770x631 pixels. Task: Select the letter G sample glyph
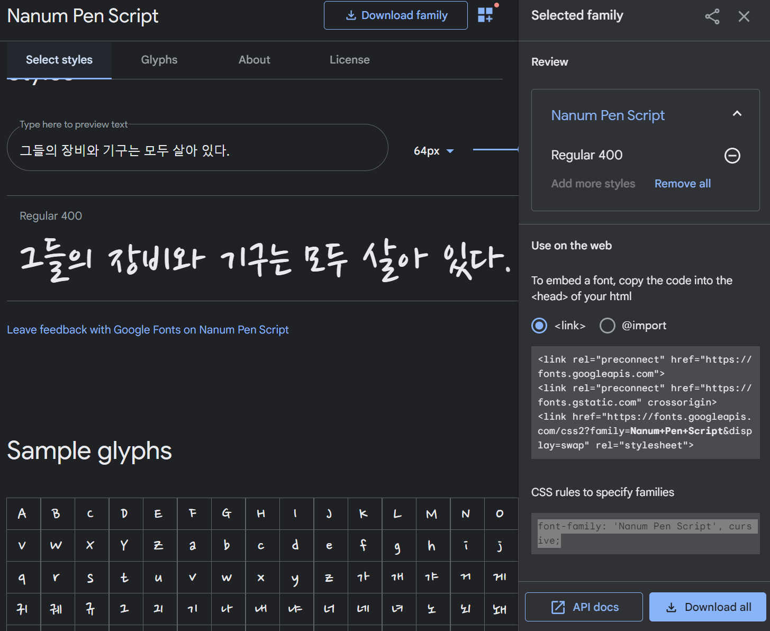coord(227,513)
